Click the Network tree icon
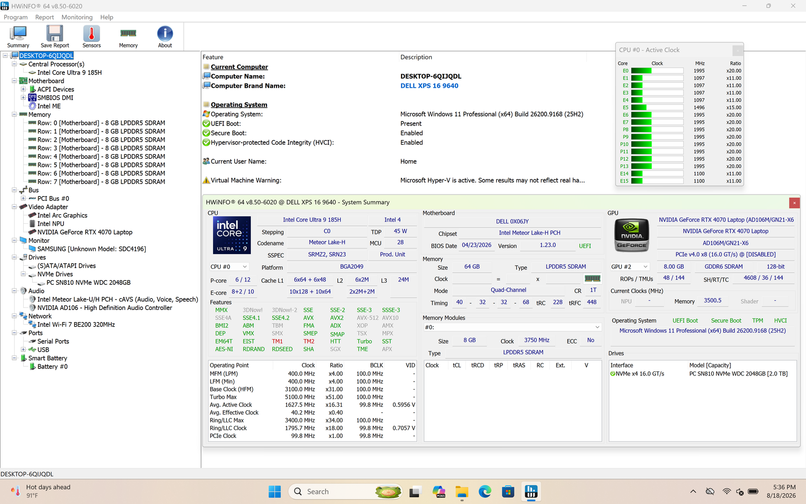 coord(23,316)
